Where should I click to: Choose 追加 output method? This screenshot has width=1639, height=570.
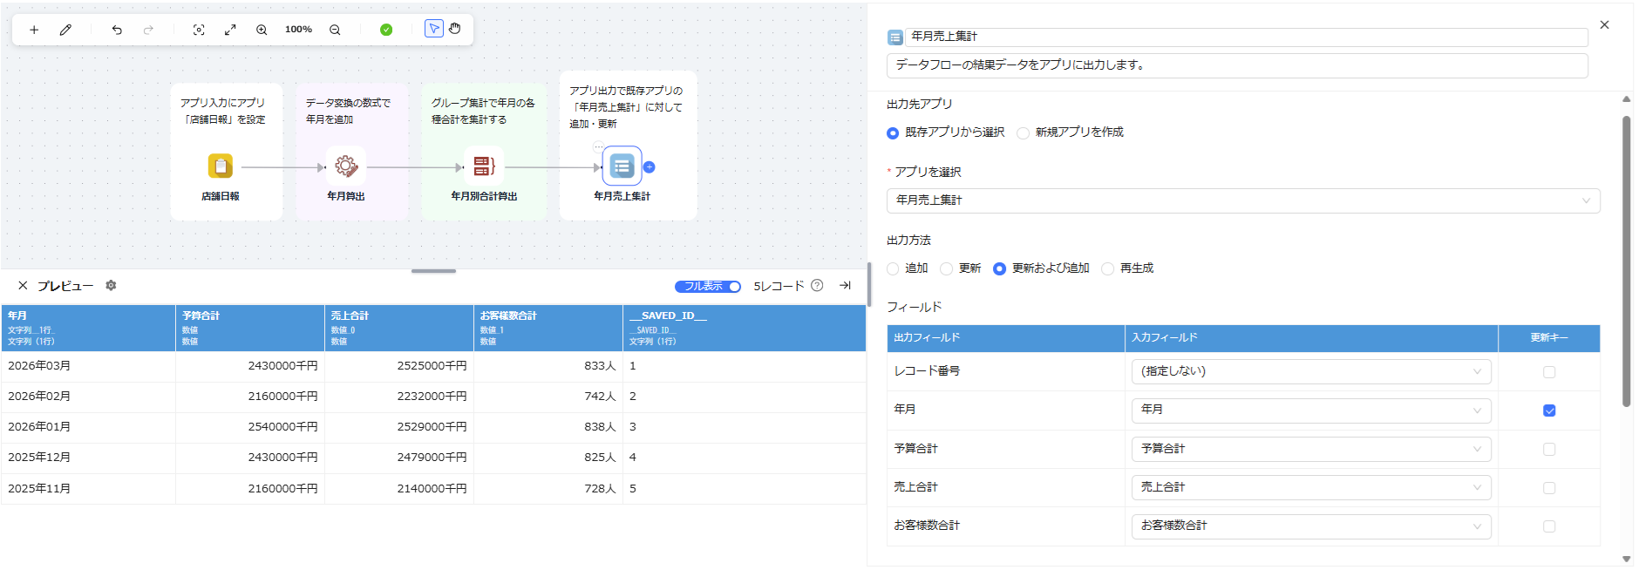[893, 269]
